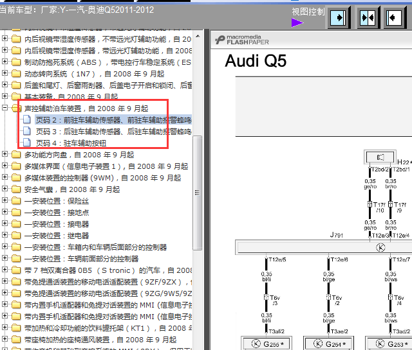412x350 pixels.
Task: Click the split-both-panels view control button
Action: [368, 17]
